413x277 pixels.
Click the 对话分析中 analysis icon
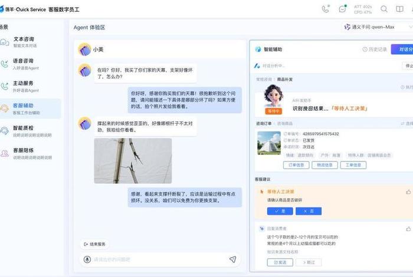[x=257, y=66]
